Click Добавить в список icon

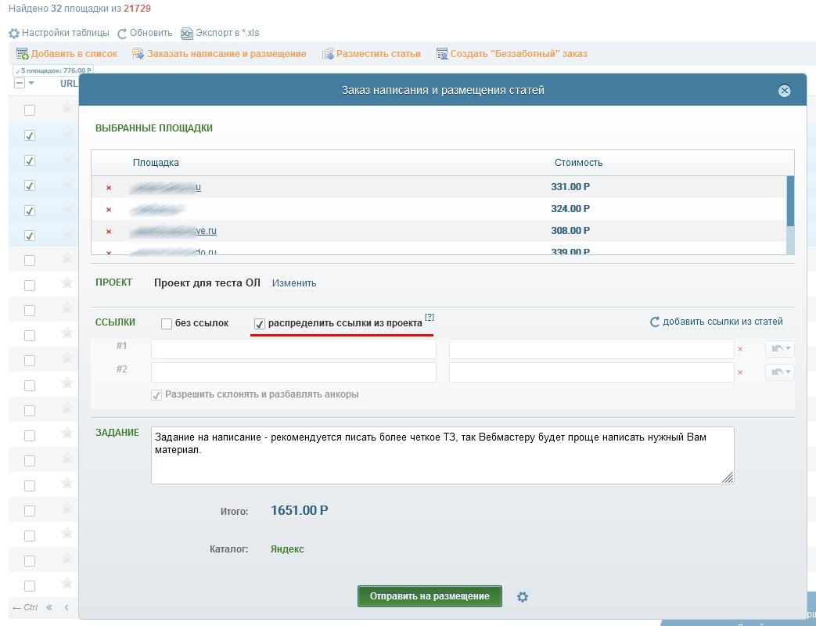pyautogui.click(x=23, y=53)
